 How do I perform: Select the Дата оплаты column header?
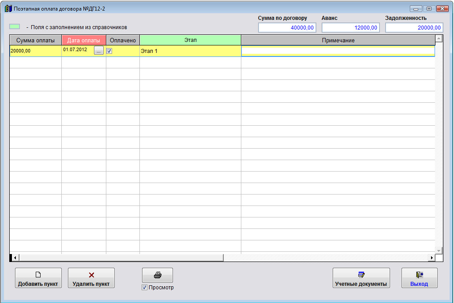(84, 40)
